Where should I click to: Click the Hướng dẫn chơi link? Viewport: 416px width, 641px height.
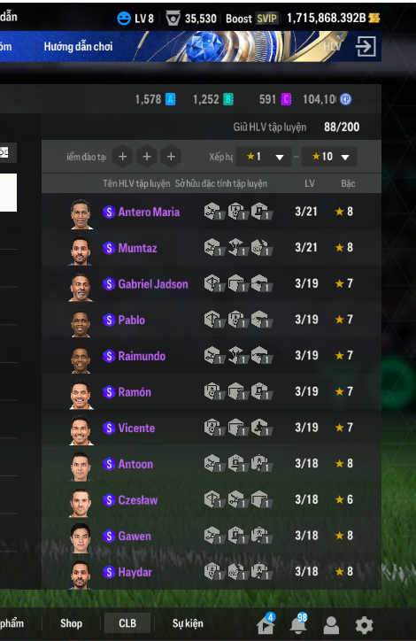point(78,46)
